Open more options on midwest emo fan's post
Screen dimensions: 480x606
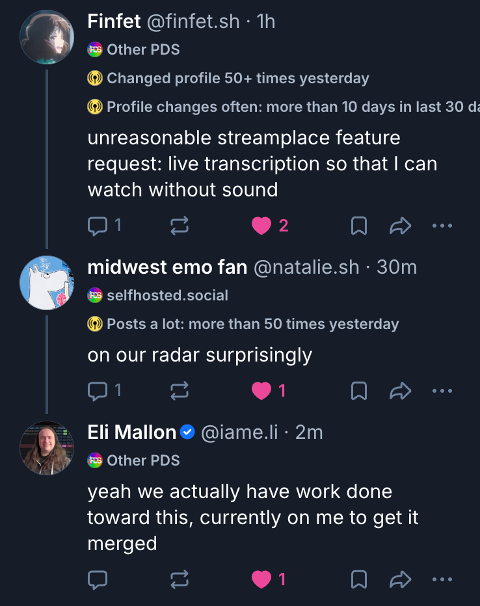coord(442,391)
